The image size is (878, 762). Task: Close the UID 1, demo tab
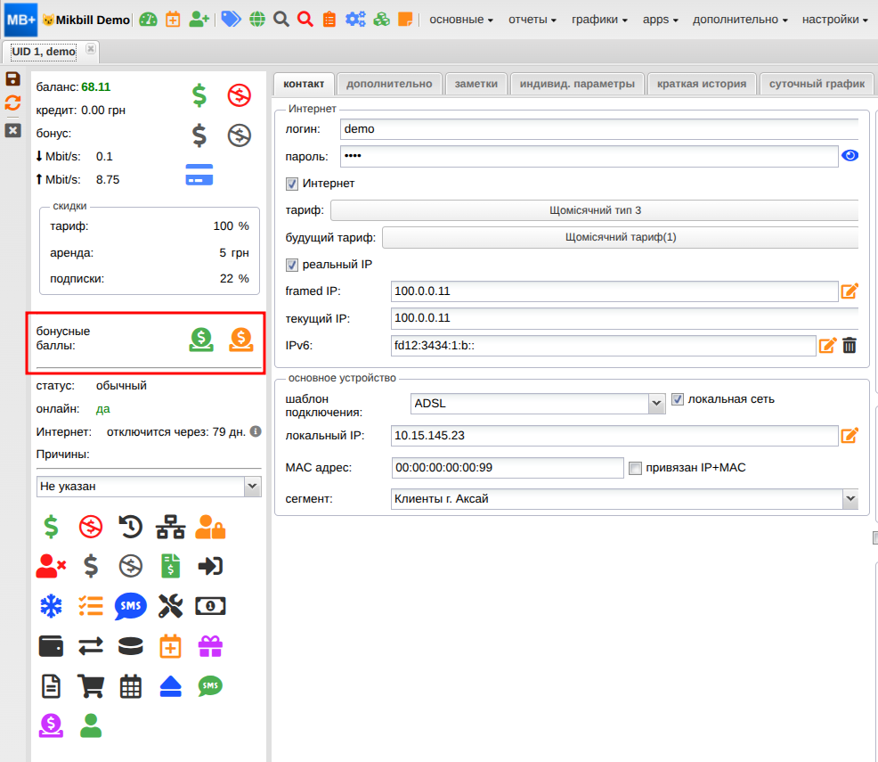[x=91, y=49]
